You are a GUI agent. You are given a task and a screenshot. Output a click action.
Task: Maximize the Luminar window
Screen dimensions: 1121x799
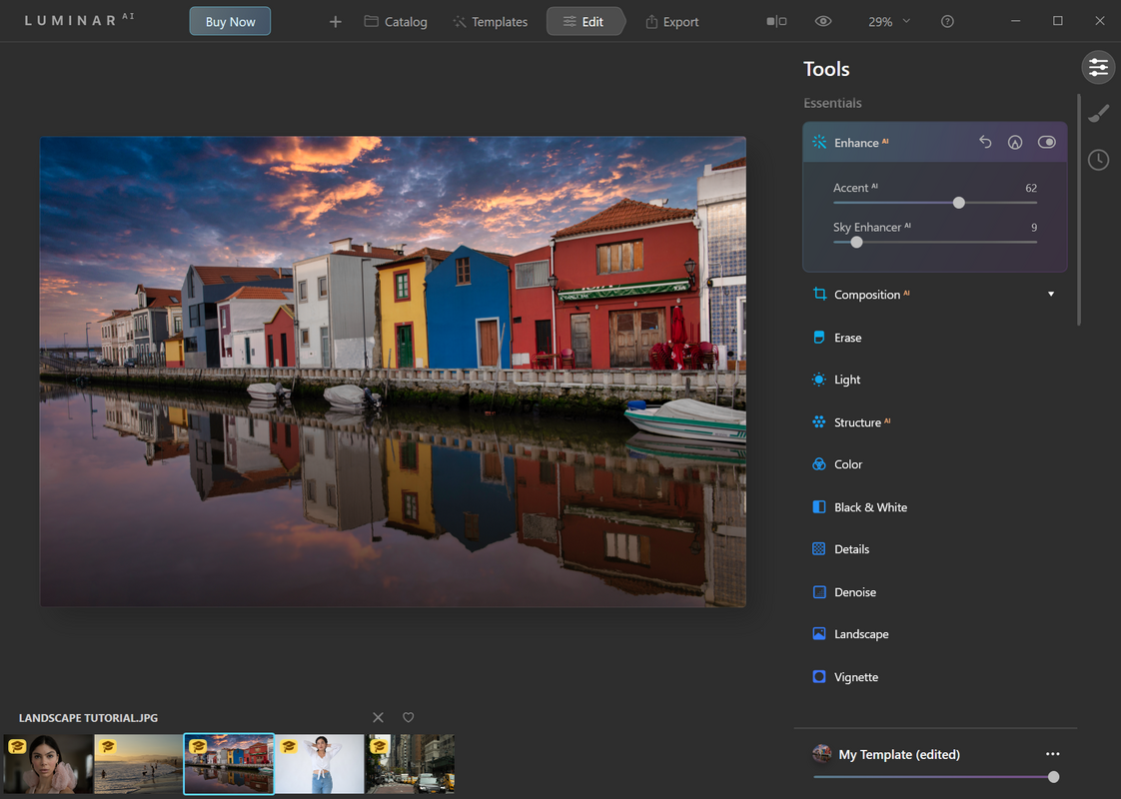(1057, 21)
